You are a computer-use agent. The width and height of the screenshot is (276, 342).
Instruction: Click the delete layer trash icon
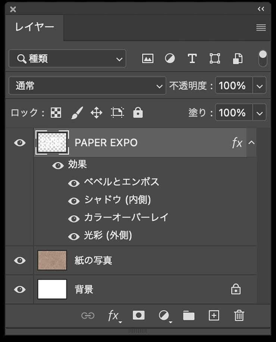tap(239, 315)
